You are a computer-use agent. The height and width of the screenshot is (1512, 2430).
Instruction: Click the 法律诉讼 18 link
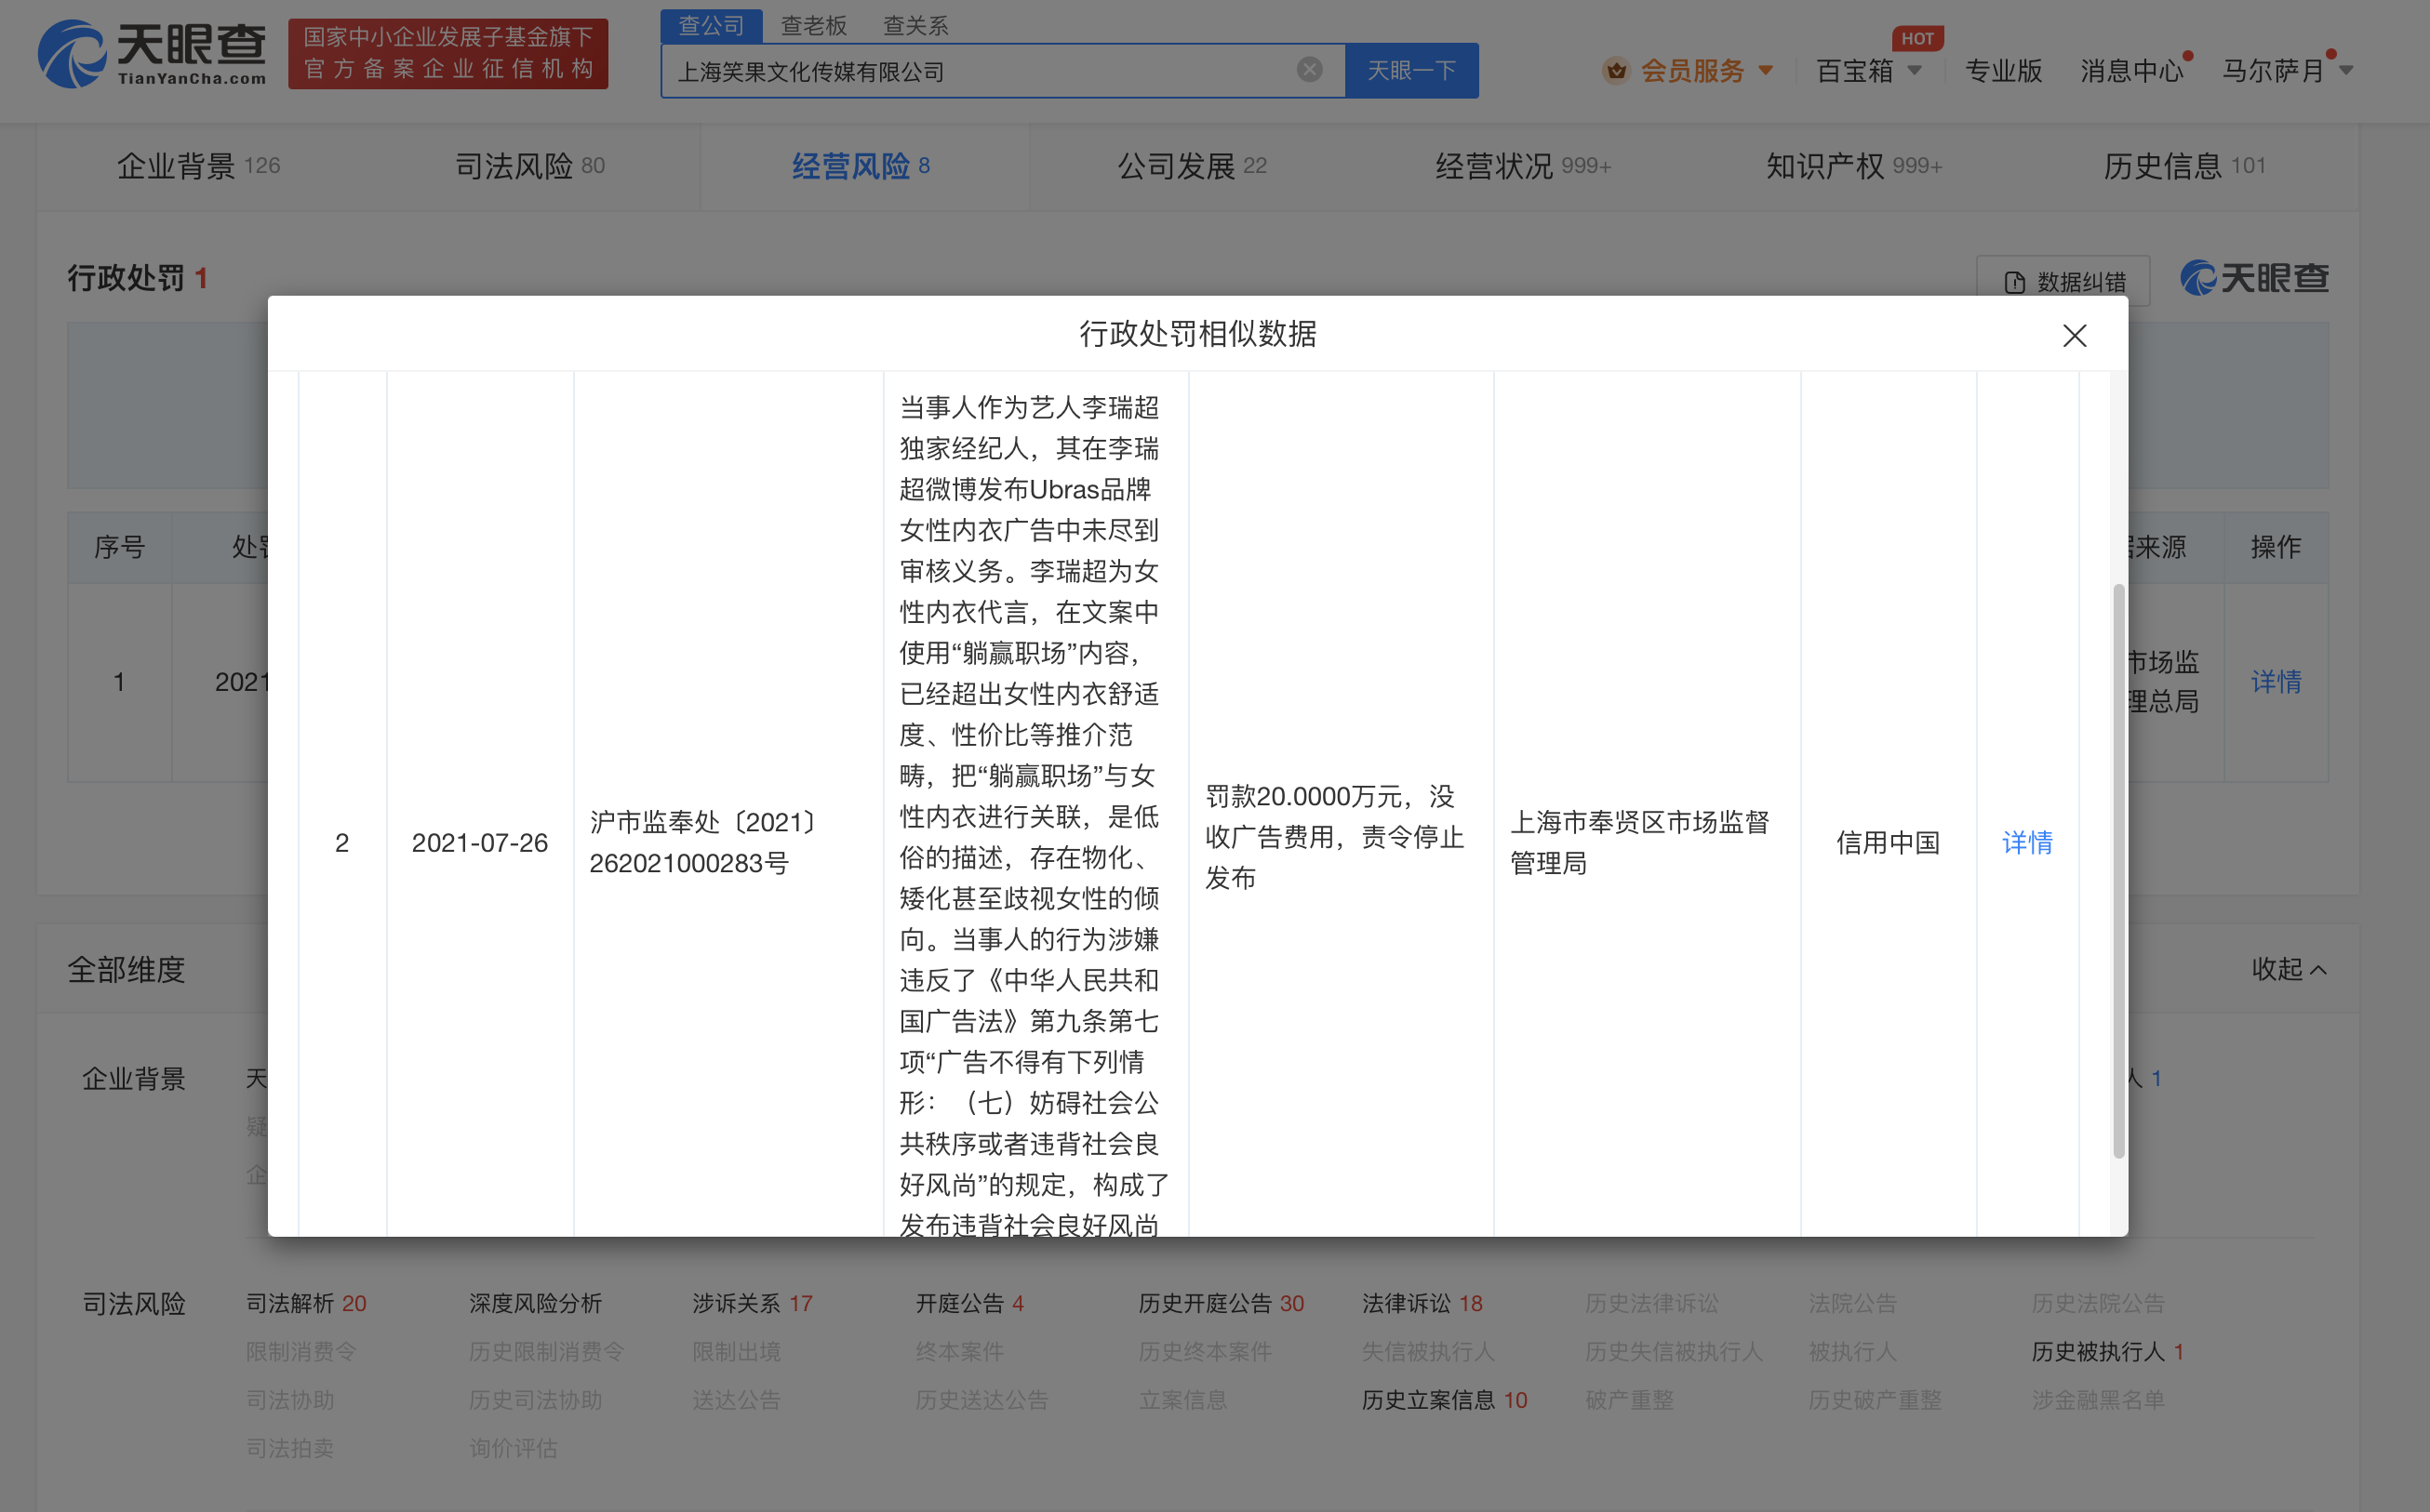point(1422,1303)
